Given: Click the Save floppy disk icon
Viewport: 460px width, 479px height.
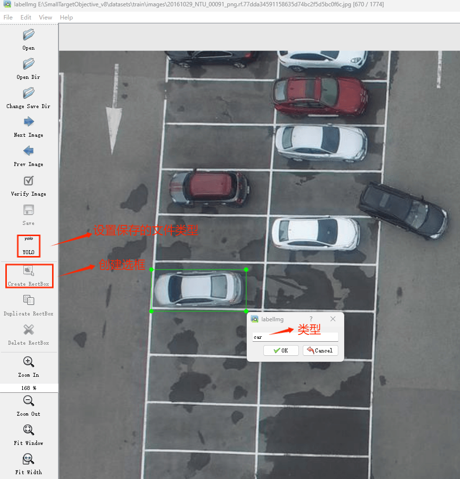Looking at the screenshot, I should pos(29,210).
